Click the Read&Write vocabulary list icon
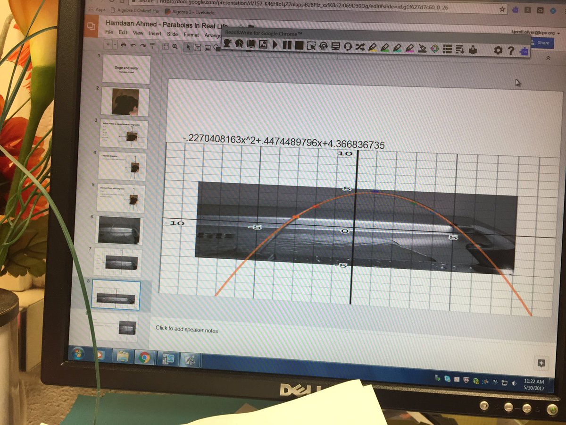 pyautogui.click(x=448, y=49)
